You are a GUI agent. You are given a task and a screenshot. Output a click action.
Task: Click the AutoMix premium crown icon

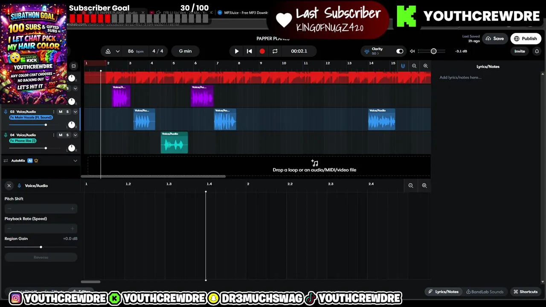coord(36,161)
